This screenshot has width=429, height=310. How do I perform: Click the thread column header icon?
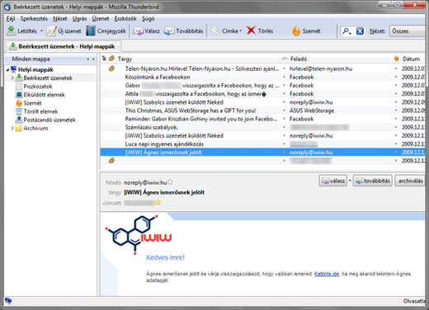(x=104, y=59)
